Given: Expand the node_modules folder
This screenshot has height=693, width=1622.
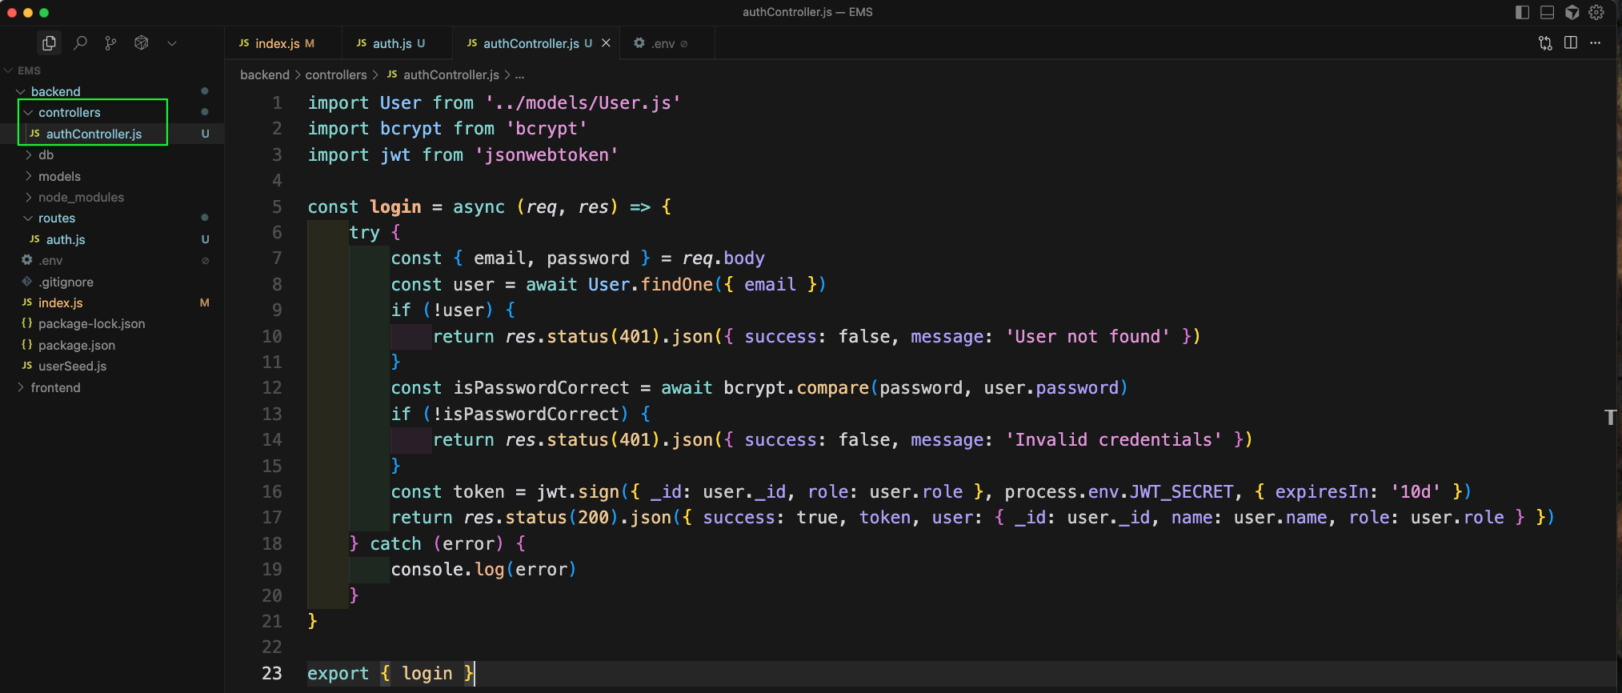Looking at the screenshot, I should (112, 197).
